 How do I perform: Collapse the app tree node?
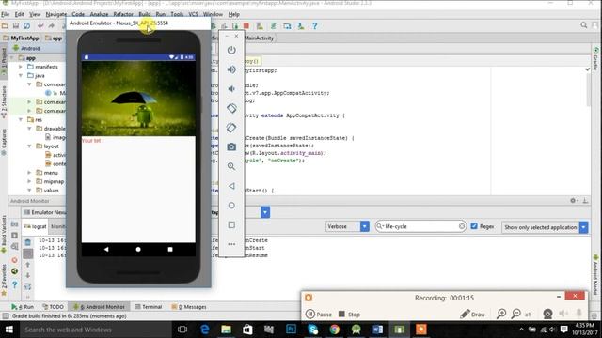[12, 58]
